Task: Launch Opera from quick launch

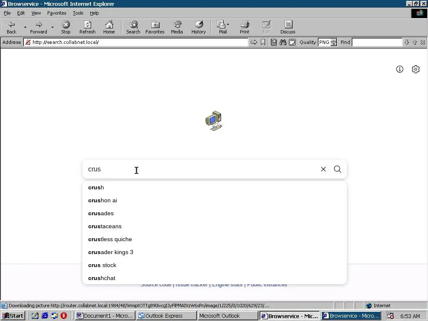Action: (x=64, y=316)
